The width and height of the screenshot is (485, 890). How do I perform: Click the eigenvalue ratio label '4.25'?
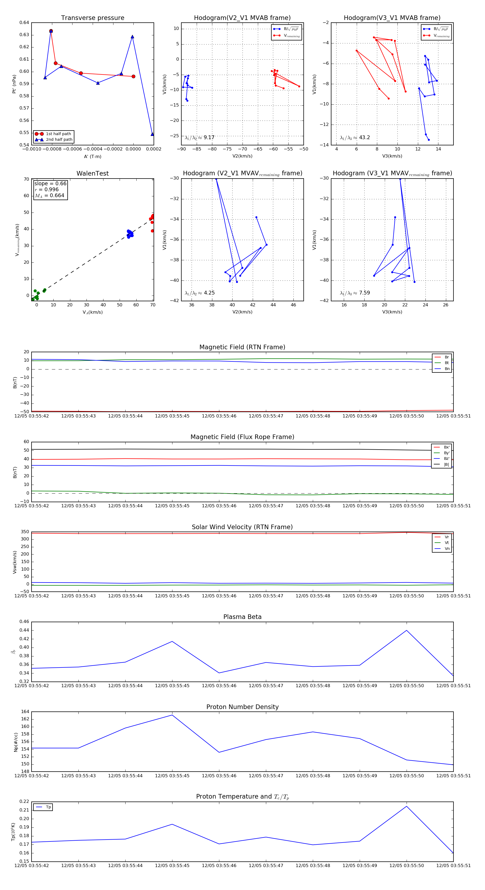coord(199,293)
